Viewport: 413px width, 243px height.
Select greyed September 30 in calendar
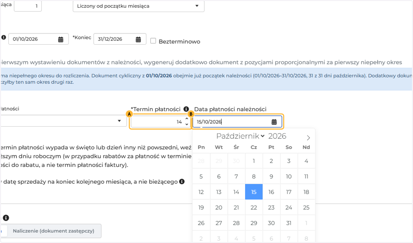(236, 161)
